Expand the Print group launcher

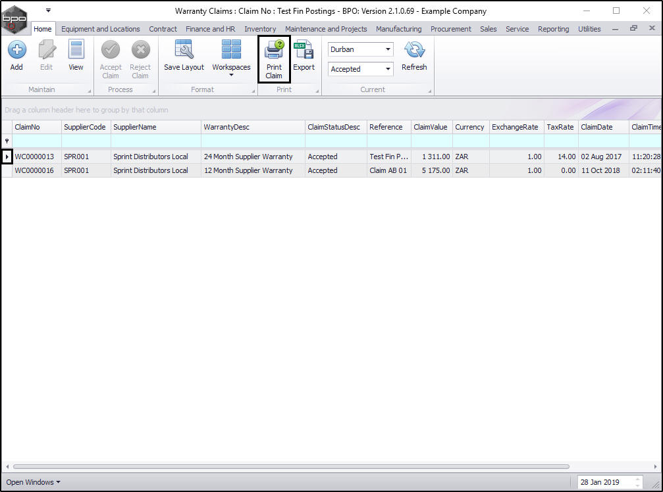(317, 91)
